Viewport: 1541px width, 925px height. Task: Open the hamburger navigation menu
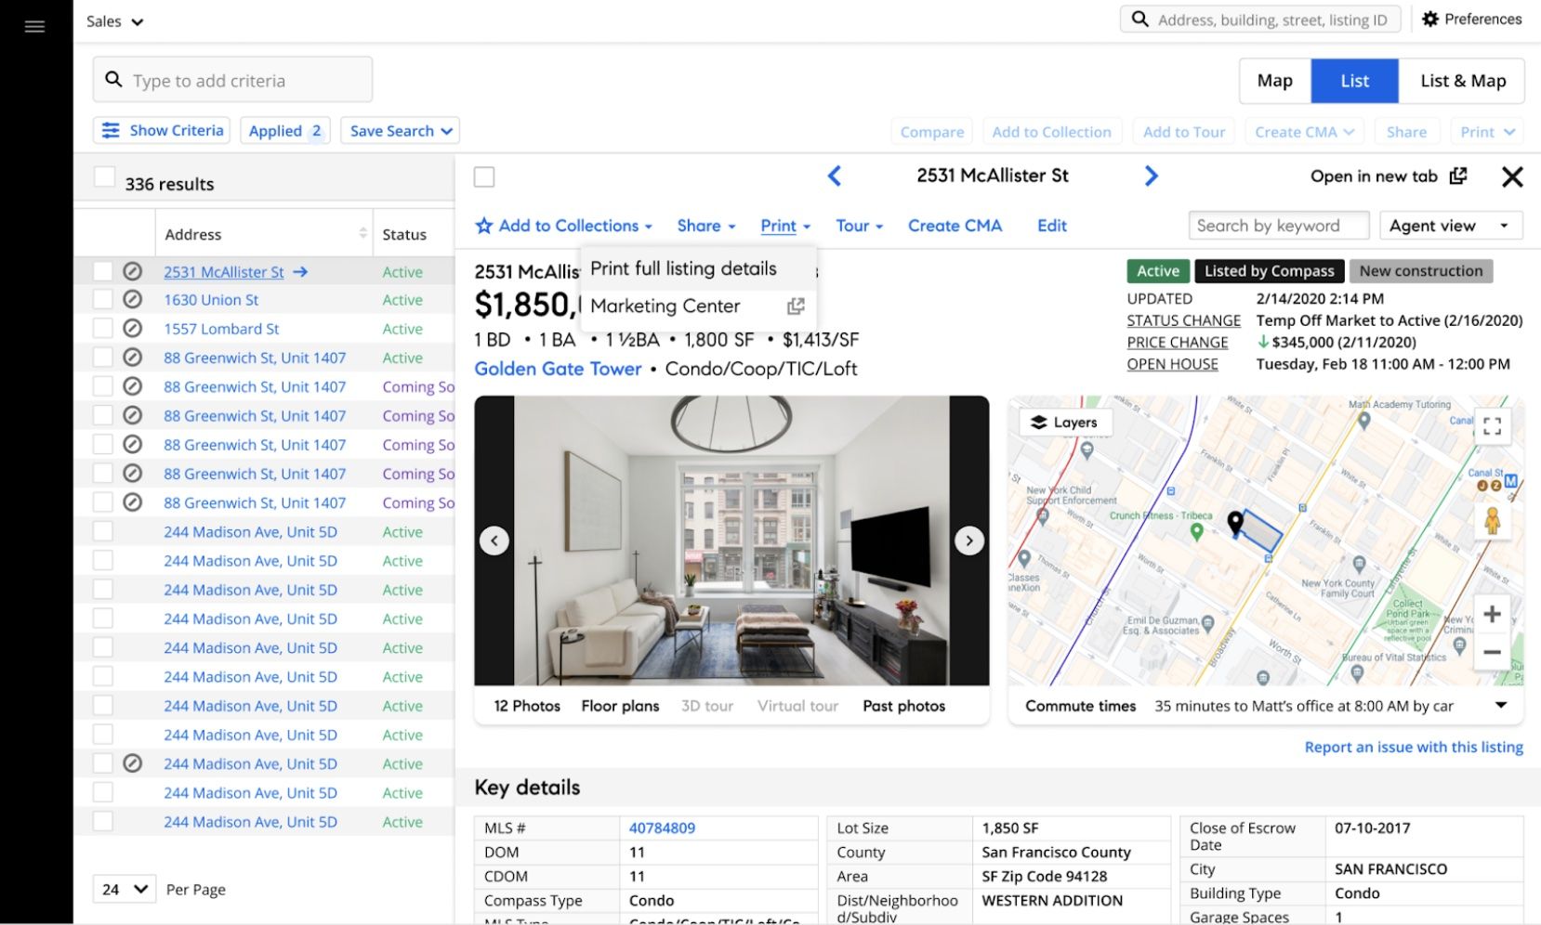[x=34, y=26]
